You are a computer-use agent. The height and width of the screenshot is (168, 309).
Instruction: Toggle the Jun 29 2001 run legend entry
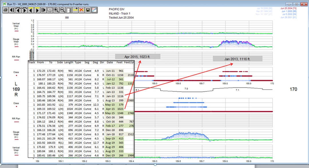(288, 17)
